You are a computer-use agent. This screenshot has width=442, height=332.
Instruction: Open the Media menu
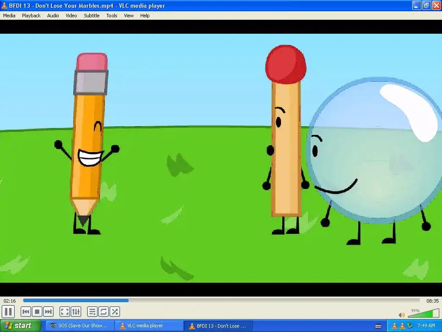tap(9, 16)
